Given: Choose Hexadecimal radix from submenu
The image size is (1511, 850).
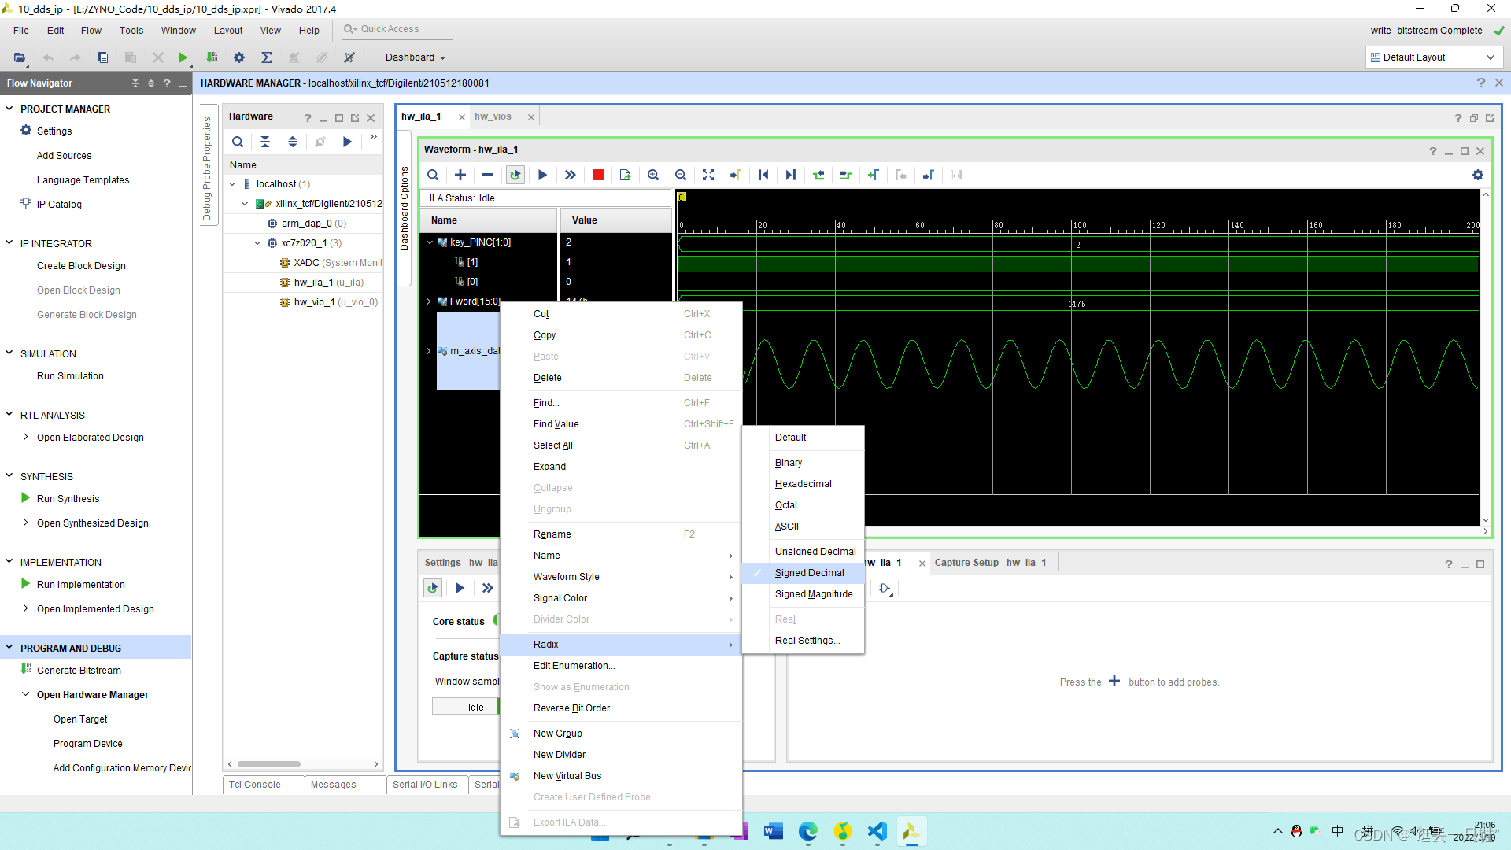Looking at the screenshot, I should click(x=803, y=484).
